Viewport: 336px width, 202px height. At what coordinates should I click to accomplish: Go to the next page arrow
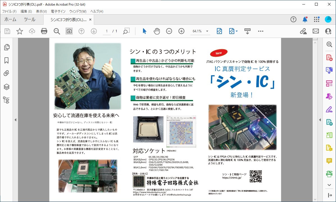tap(94, 31)
